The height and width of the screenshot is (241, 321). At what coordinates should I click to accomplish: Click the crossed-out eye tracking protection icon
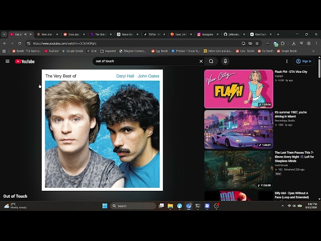250,44
